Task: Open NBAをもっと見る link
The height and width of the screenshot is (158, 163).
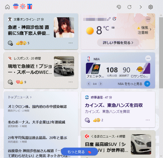Action: (130, 84)
